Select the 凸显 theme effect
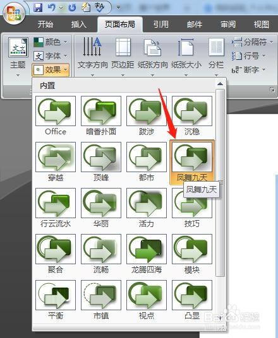Viewport: 278px width, 338px height. tap(192, 300)
